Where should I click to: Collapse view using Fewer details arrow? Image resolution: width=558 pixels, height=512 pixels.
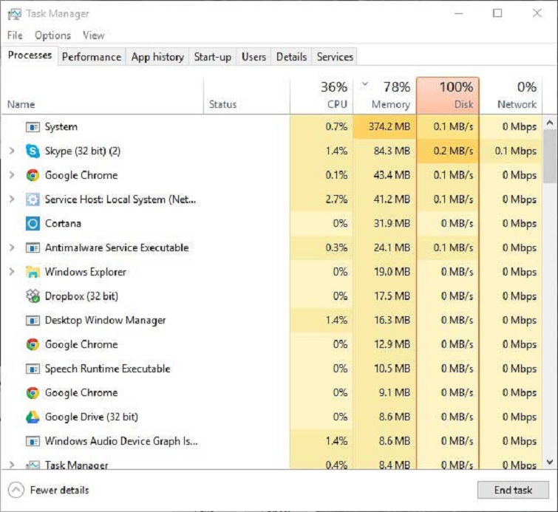[x=16, y=490]
